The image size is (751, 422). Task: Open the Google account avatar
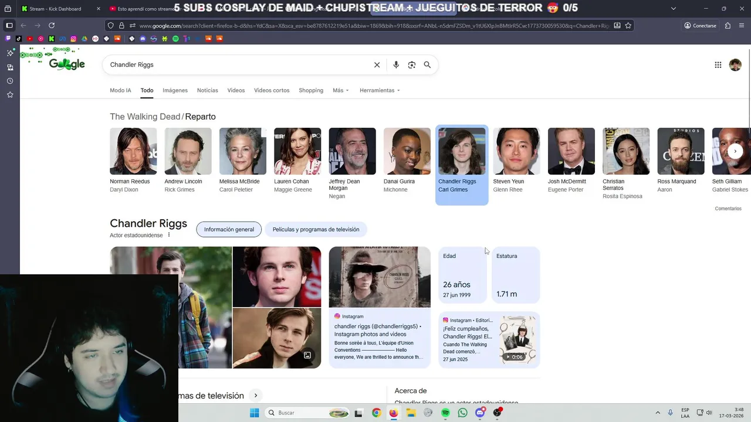(x=735, y=65)
